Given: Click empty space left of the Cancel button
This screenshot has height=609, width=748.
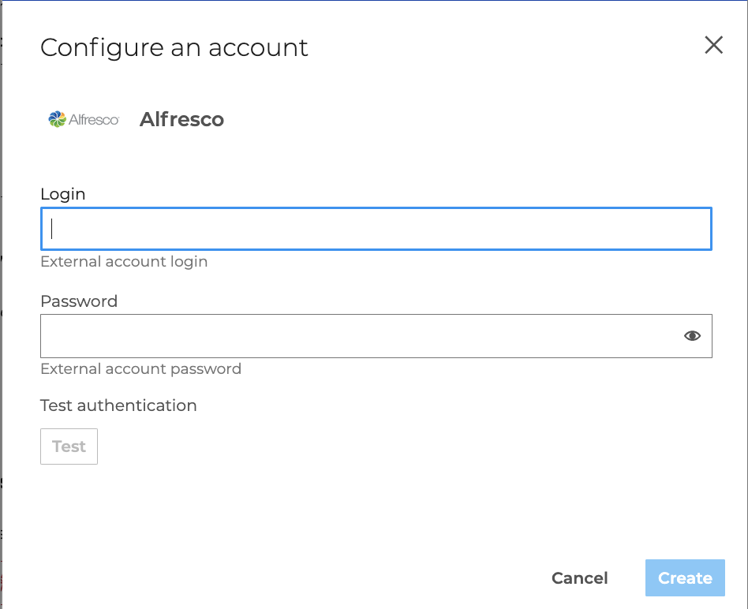Looking at the screenshot, I should pos(316,578).
